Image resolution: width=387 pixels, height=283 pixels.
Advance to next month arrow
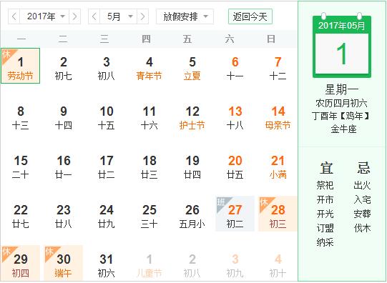tap(142, 16)
